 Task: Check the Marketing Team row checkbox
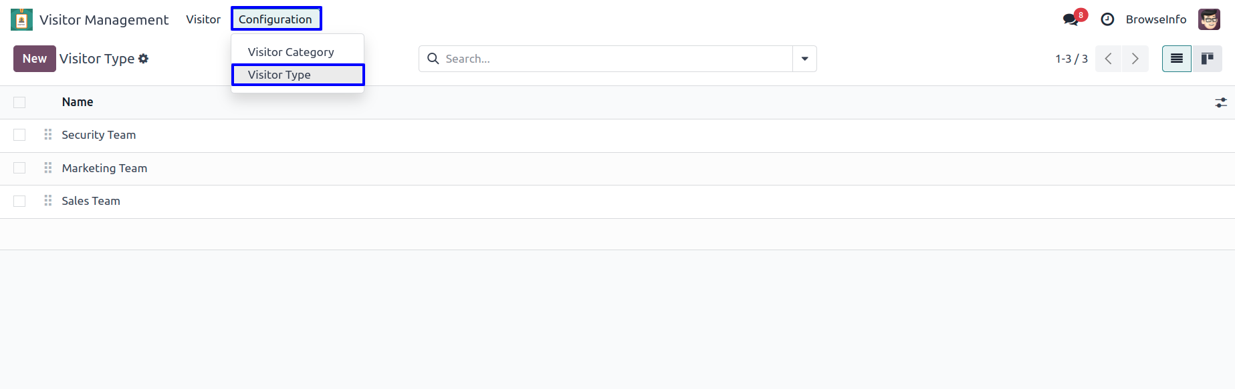click(x=19, y=168)
